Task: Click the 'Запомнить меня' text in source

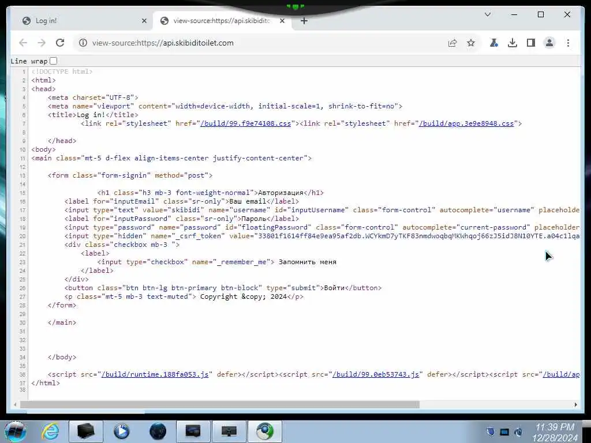Action: (308, 262)
